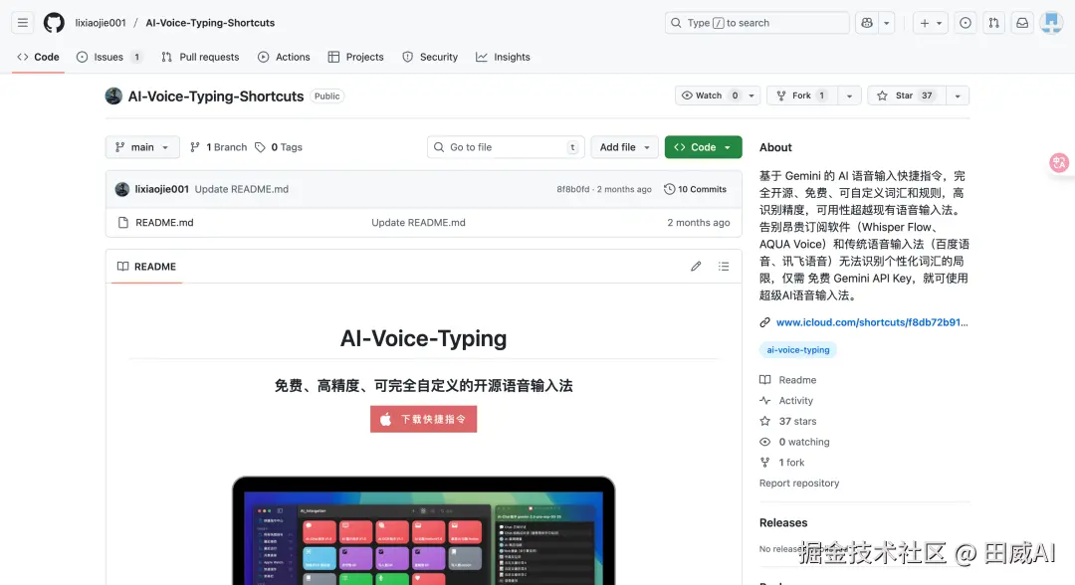Open the Activity link
The height and width of the screenshot is (585, 1075).
click(x=787, y=401)
